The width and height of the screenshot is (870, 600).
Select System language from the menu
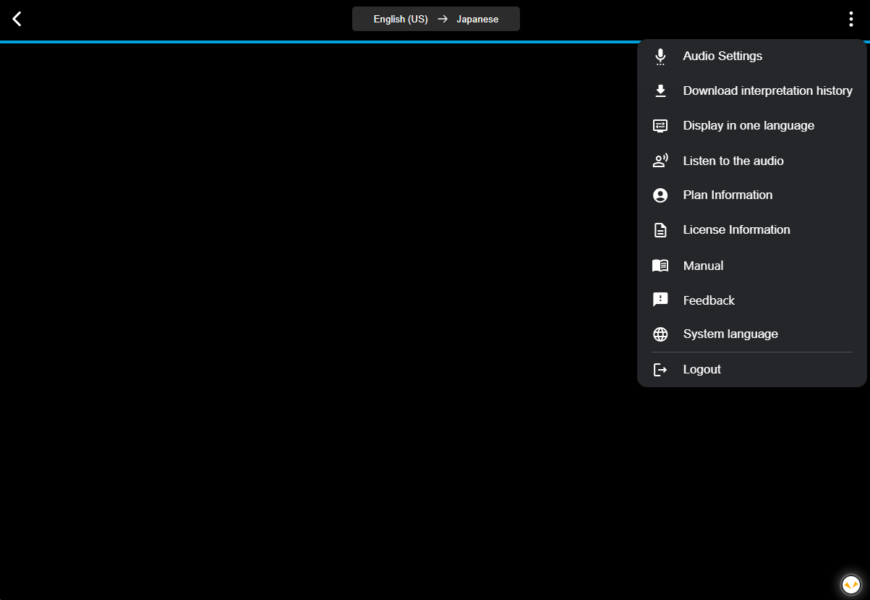tap(730, 334)
